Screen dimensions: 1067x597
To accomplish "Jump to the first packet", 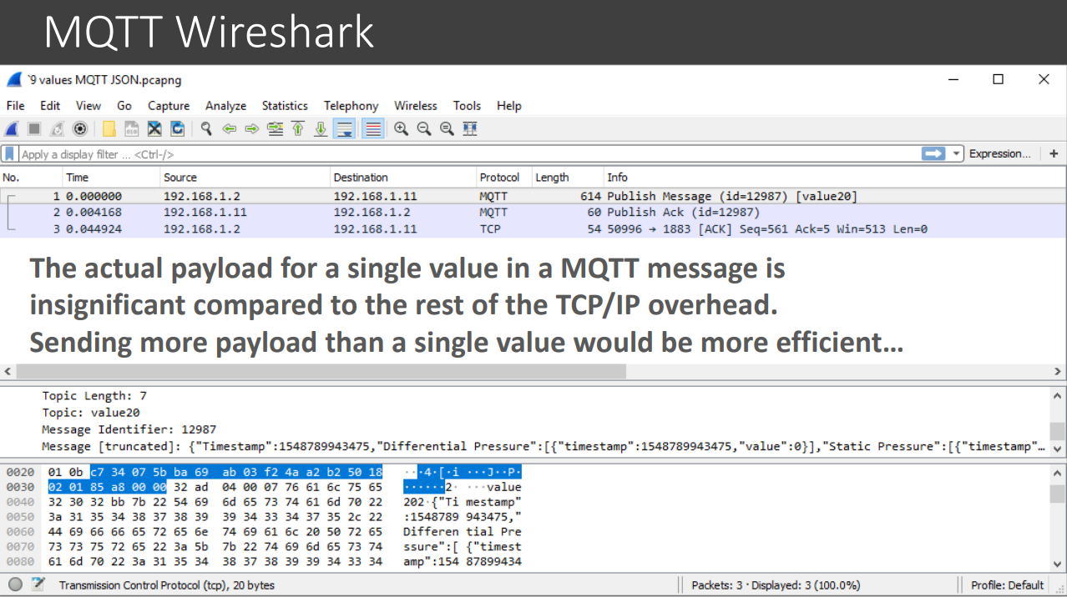I will (x=298, y=129).
